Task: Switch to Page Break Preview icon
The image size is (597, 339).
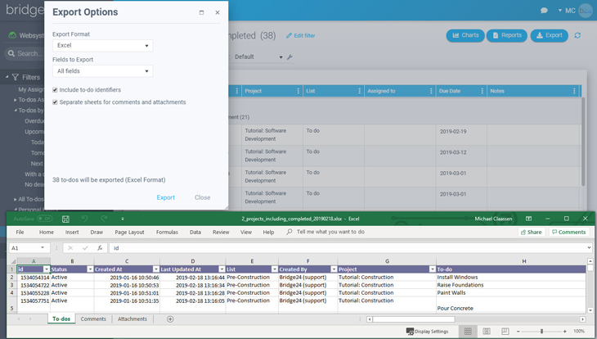Action: click(x=505, y=332)
